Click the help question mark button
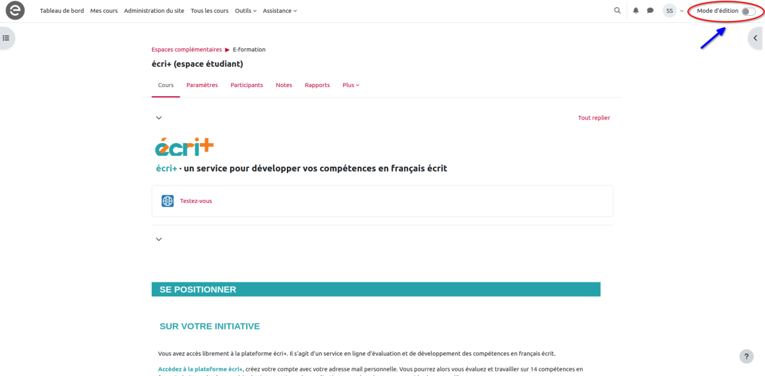765x376 pixels. point(747,356)
